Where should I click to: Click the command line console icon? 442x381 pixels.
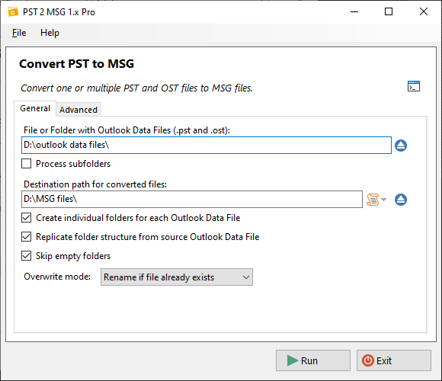414,86
